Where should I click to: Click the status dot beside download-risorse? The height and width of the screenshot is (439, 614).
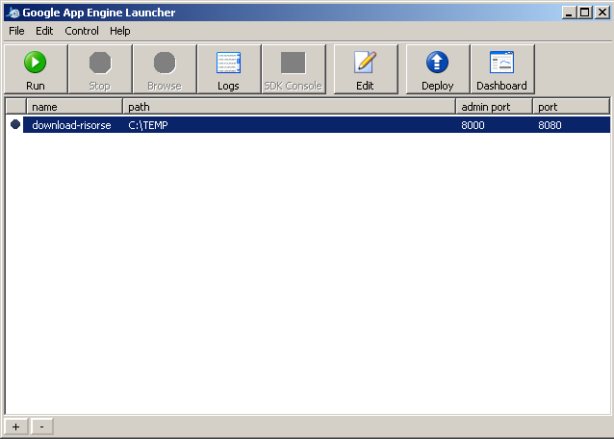(15, 124)
